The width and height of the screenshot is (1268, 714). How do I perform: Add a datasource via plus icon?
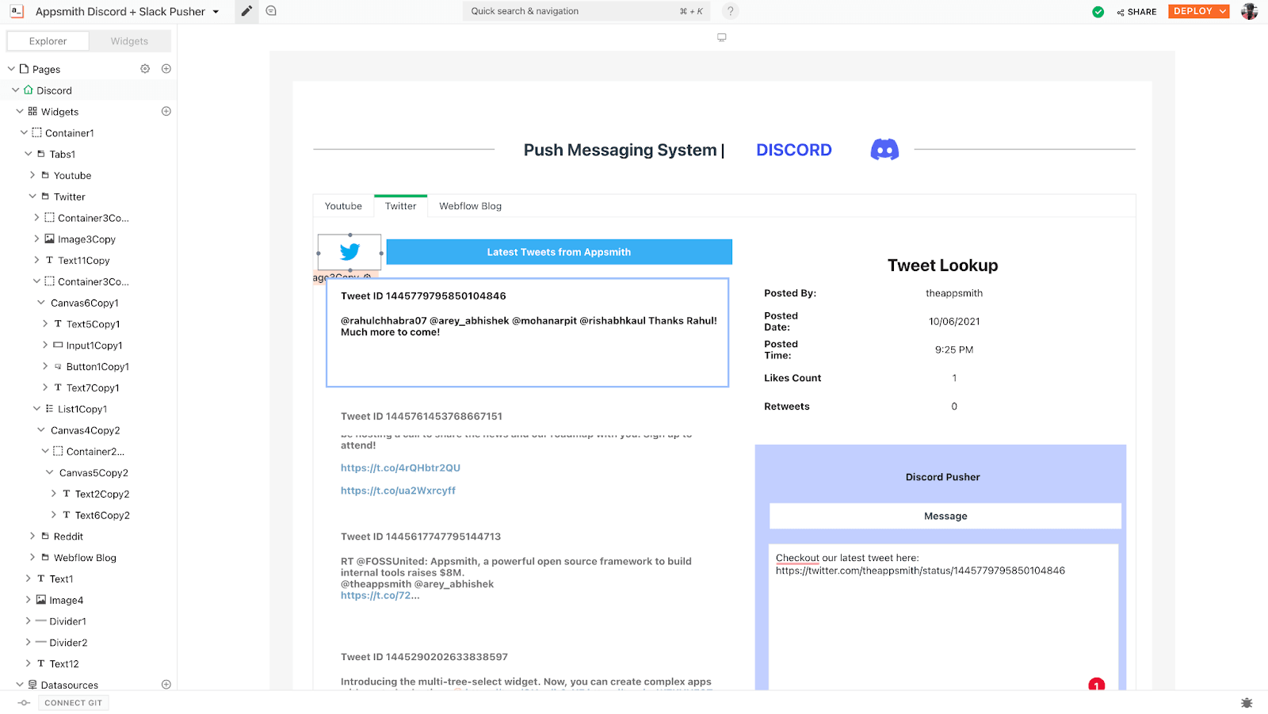166,685
